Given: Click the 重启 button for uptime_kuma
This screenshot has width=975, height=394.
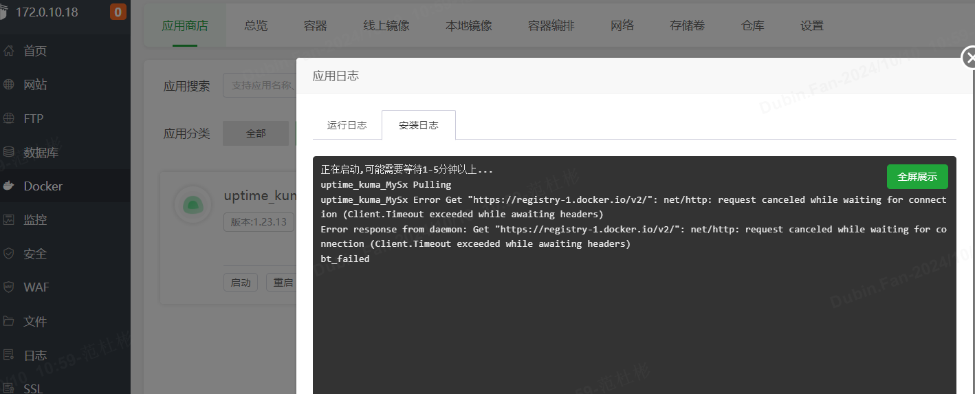Looking at the screenshot, I should 282,283.
